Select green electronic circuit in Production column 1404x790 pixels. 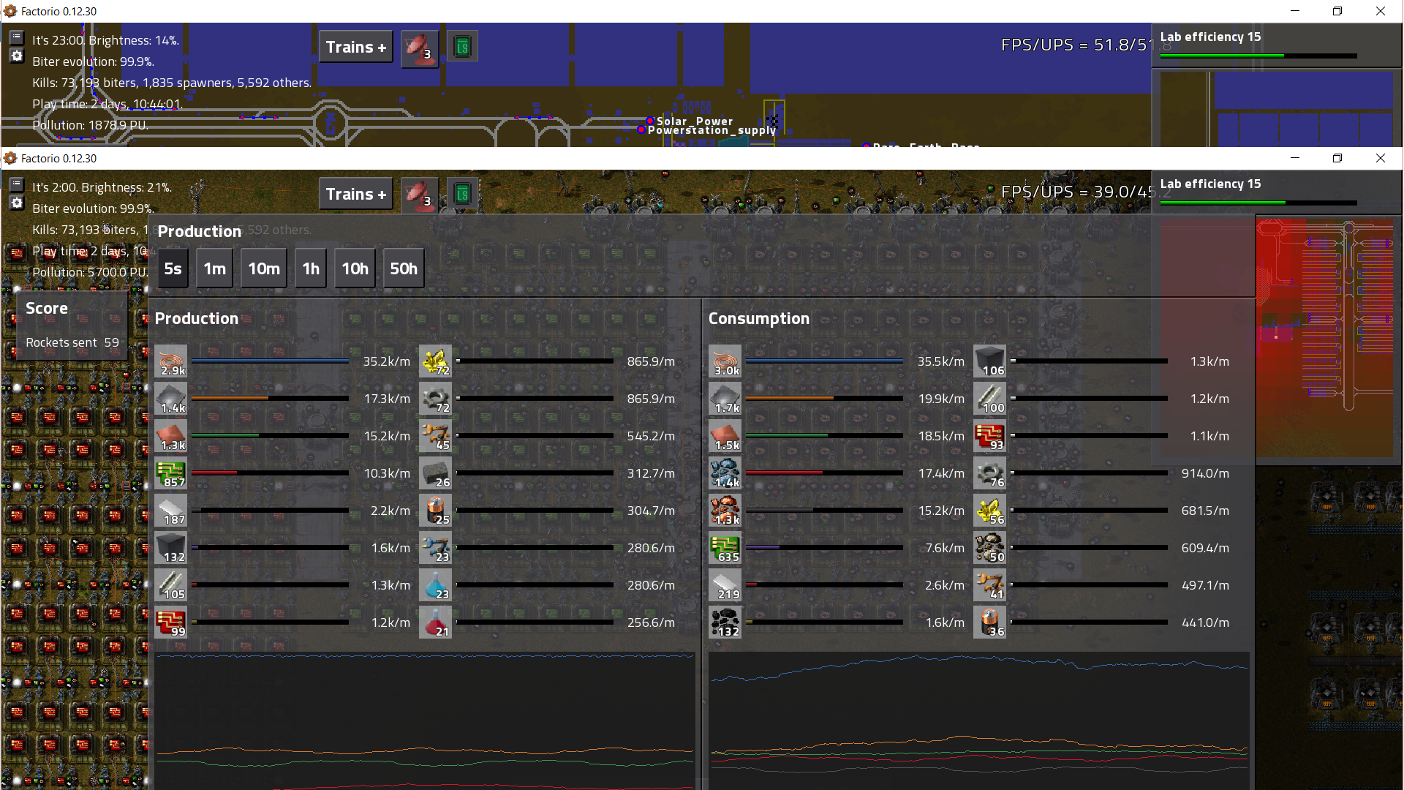click(171, 473)
